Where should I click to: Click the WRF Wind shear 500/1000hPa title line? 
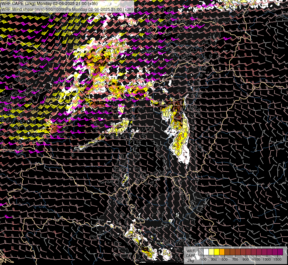coord(67,9)
